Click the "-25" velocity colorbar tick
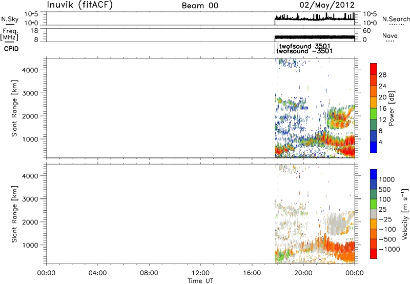This screenshot has height=284, width=410. [385, 219]
